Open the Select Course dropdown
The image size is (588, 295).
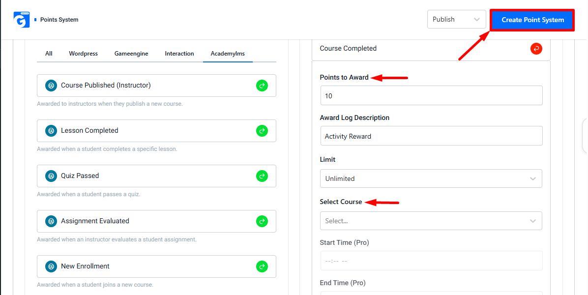(431, 221)
